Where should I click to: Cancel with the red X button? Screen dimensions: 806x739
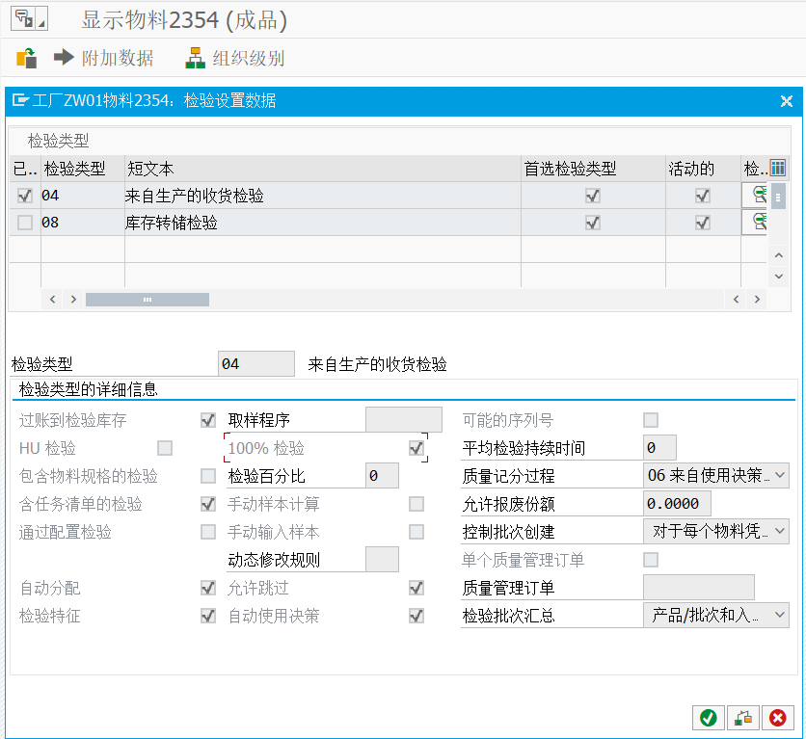click(777, 718)
